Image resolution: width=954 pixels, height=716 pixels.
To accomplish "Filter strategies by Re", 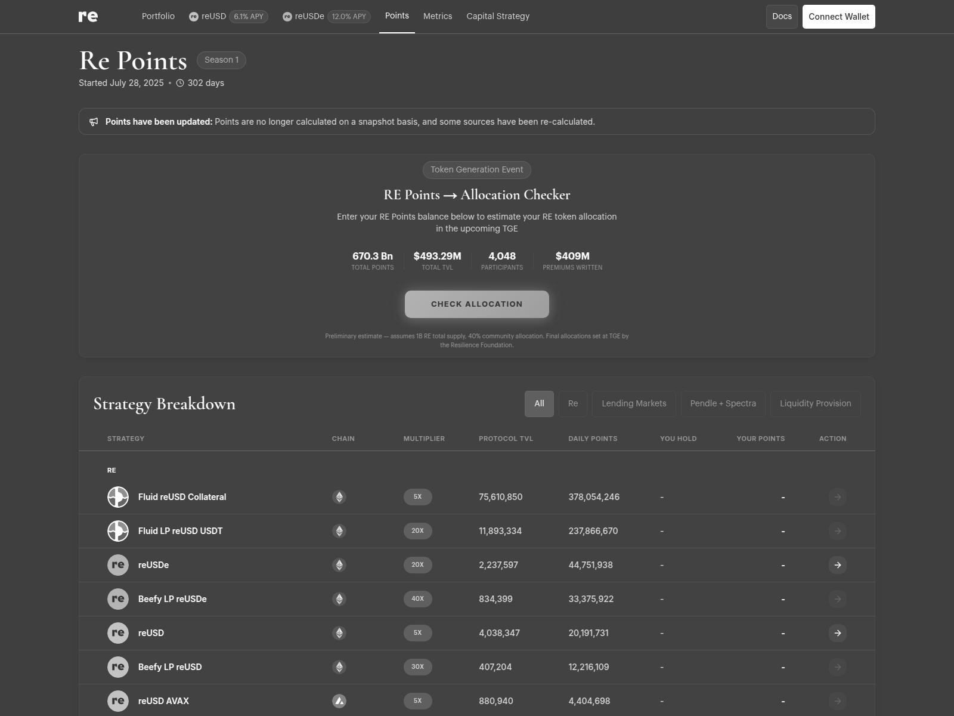I will click(573, 404).
